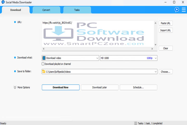The height and width of the screenshot is (125, 187).
Task: Click the Import URL button
Action: [x=165, y=30]
